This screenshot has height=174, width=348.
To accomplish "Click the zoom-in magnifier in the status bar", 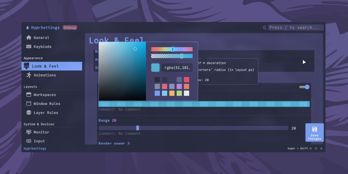I will (310, 148).
